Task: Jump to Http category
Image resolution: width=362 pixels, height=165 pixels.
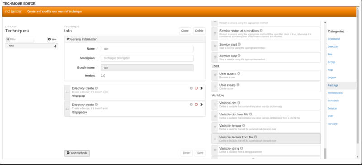Action: point(330,70)
